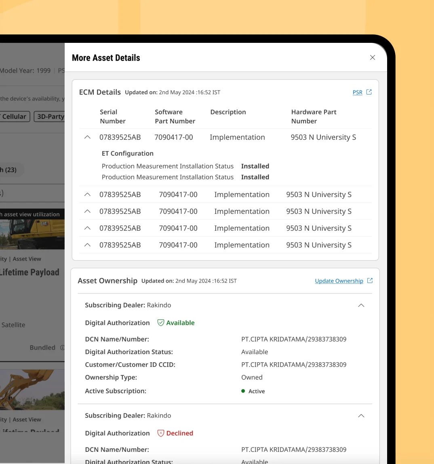Click the Serial Number column header
Viewport: 434px width, 464px height.
coord(113,116)
